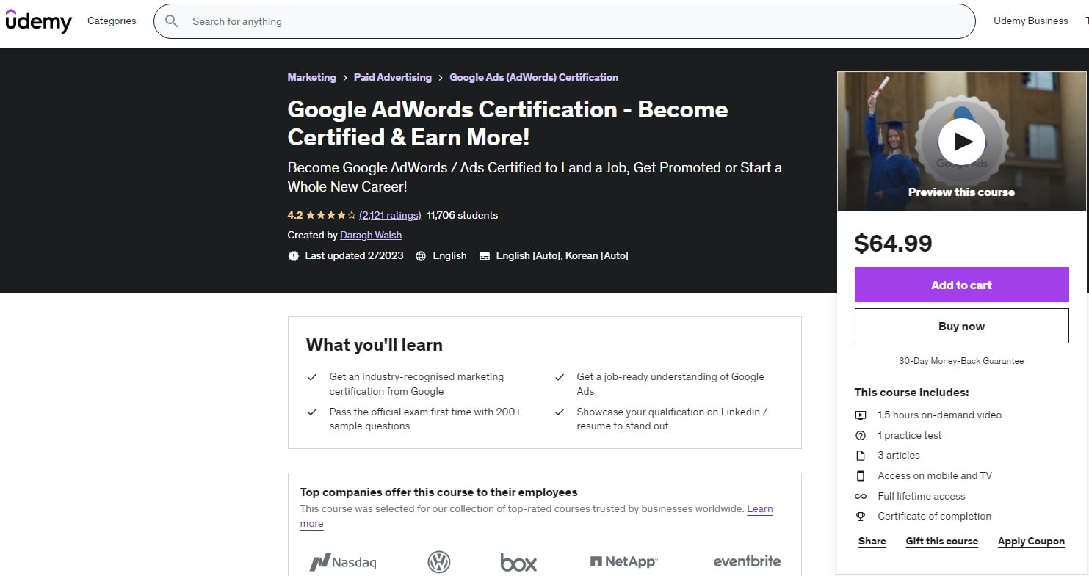
Task: Click the practice test question icon
Action: [x=861, y=436]
